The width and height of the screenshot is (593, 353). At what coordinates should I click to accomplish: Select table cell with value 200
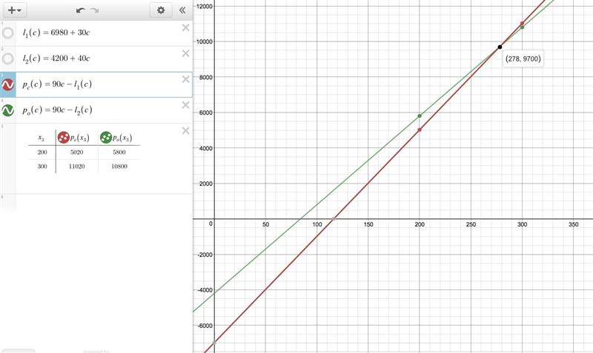pos(42,152)
